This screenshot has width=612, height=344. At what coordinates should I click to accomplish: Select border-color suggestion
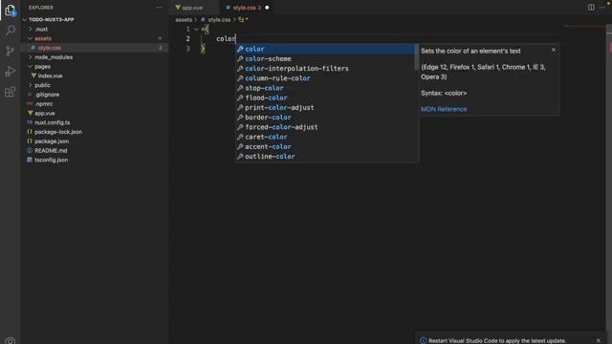coord(325,118)
